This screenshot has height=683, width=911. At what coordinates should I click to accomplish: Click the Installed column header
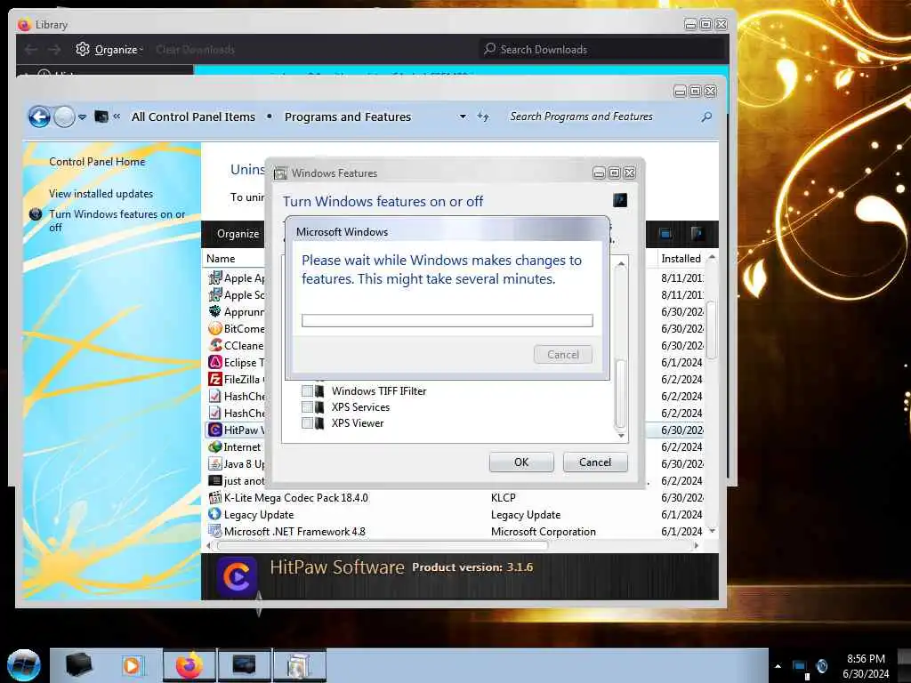tap(681, 259)
